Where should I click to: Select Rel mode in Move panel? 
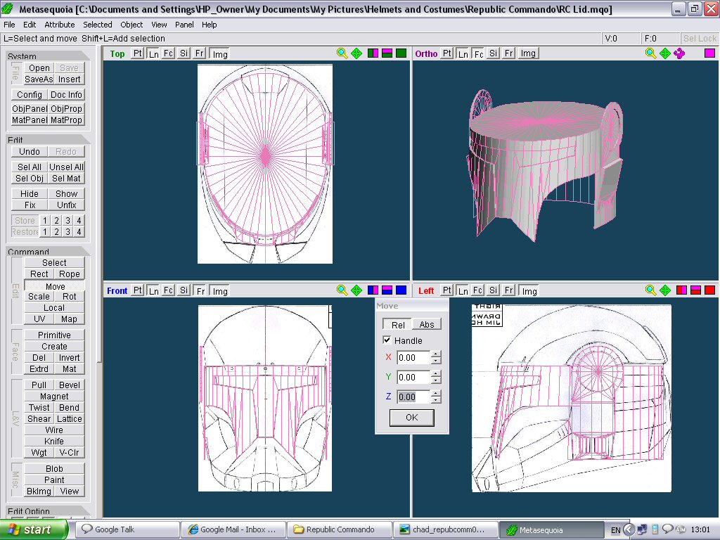pos(398,325)
